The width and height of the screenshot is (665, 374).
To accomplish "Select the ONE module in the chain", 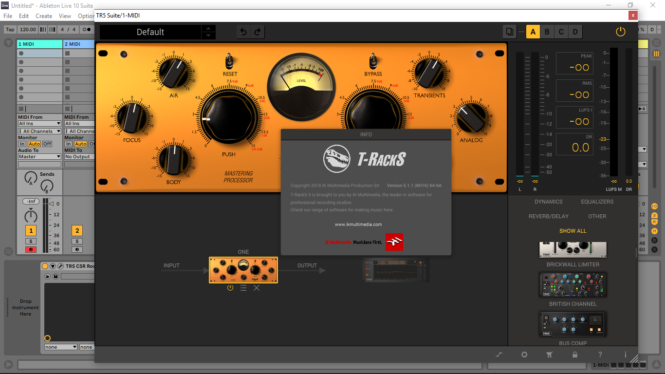I will (243, 270).
